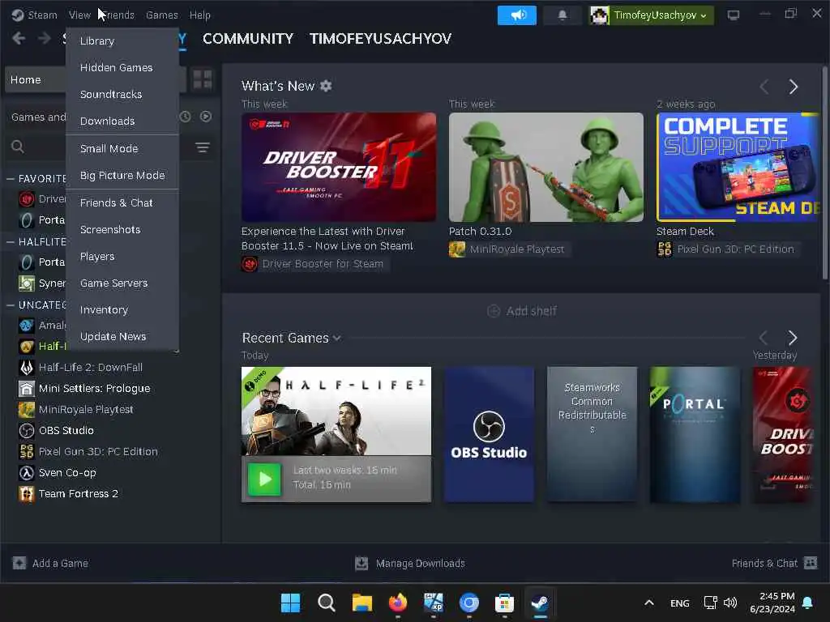Select Half-Life 2: DownFall in library
The width and height of the screenshot is (830, 622).
[91, 367]
